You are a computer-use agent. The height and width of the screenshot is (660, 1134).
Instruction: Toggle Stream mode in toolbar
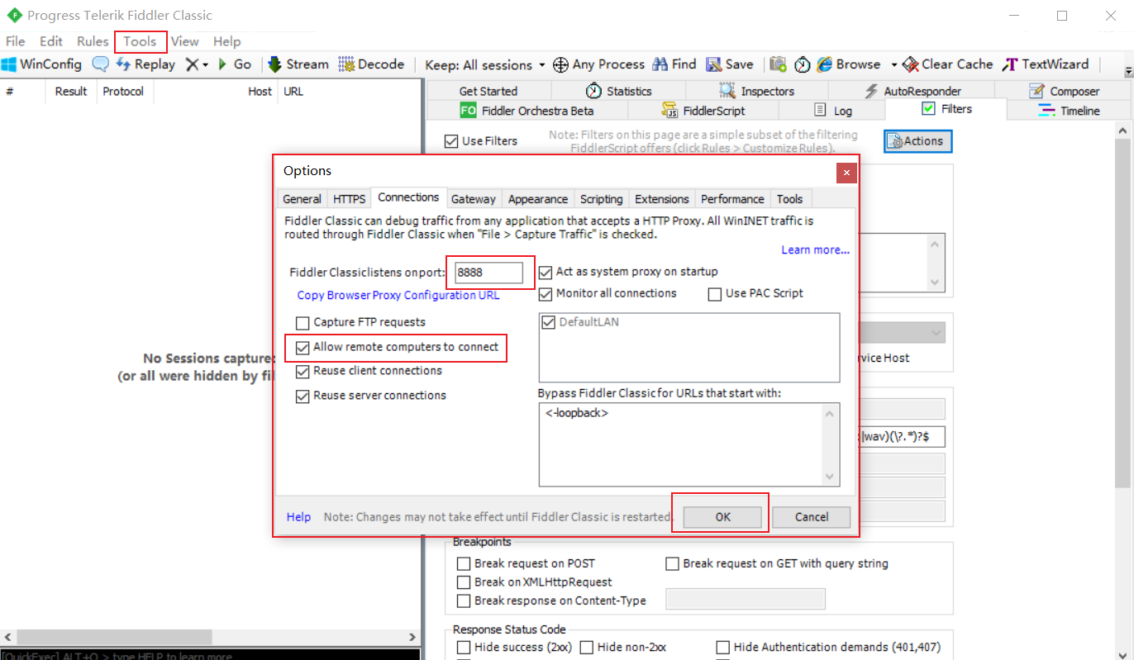click(298, 64)
